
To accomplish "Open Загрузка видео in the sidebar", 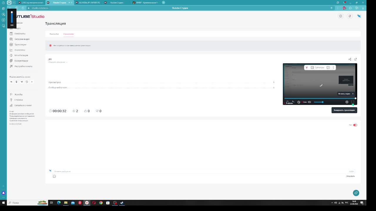I will pyautogui.click(x=22, y=39).
